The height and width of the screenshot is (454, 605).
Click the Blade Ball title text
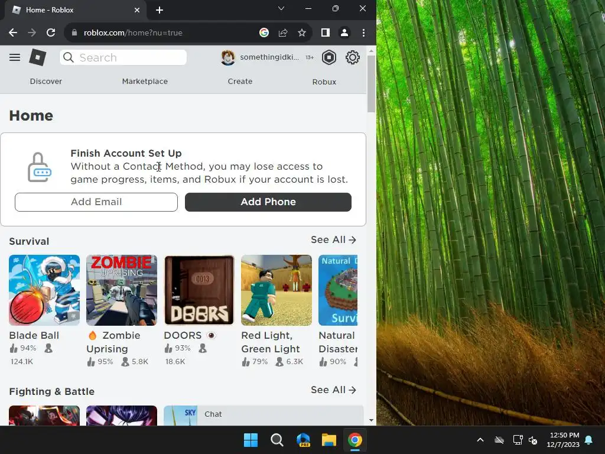34,336
